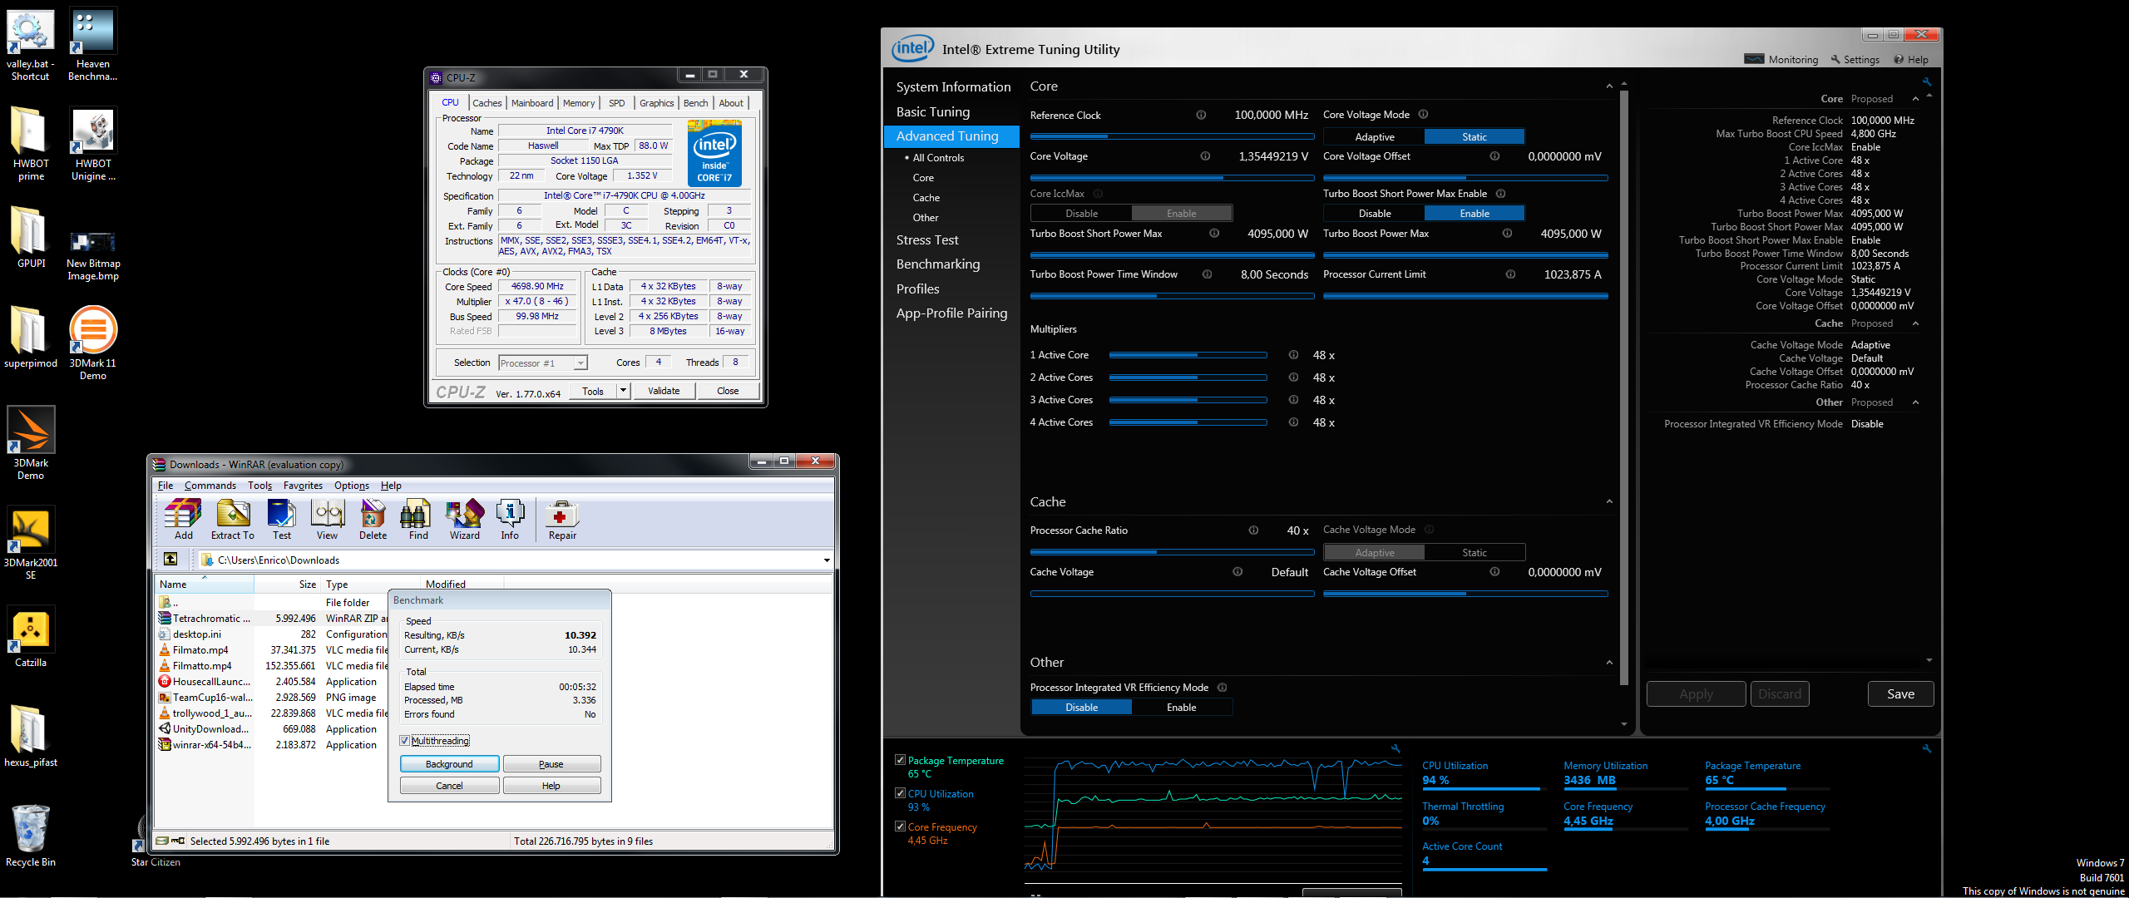Open the Wizard icon in WinRAR
2129x898 pixels.
point(465,520)
